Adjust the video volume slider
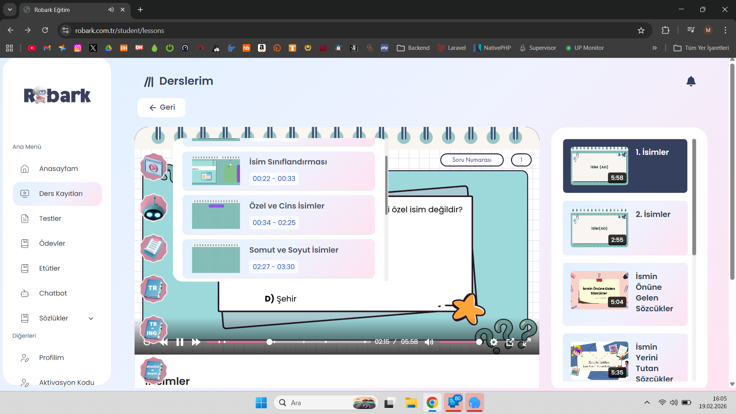 point(459,342)
